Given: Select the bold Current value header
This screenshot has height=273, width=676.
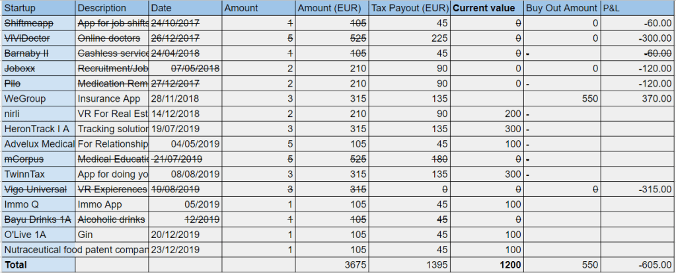Looking at the screenshot, I should tap(487, 9).
